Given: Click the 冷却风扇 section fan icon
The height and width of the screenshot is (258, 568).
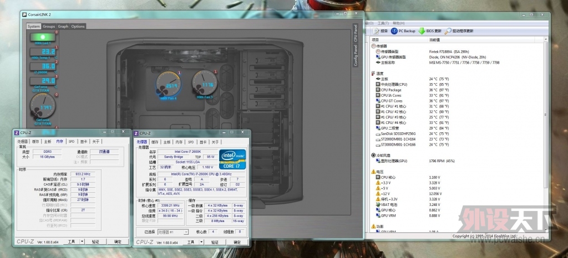Looking at the screenshot, I should point(374,155).
